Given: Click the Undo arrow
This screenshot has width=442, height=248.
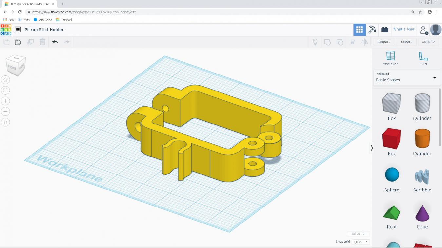Looking at the screenshot, I should pyautogui.click(x=55, y=42).
